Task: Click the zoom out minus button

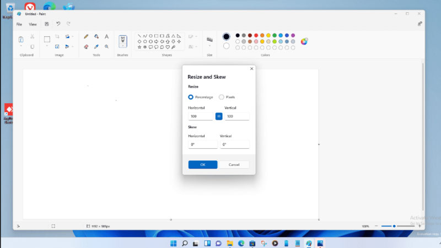Action: (376, 226)
